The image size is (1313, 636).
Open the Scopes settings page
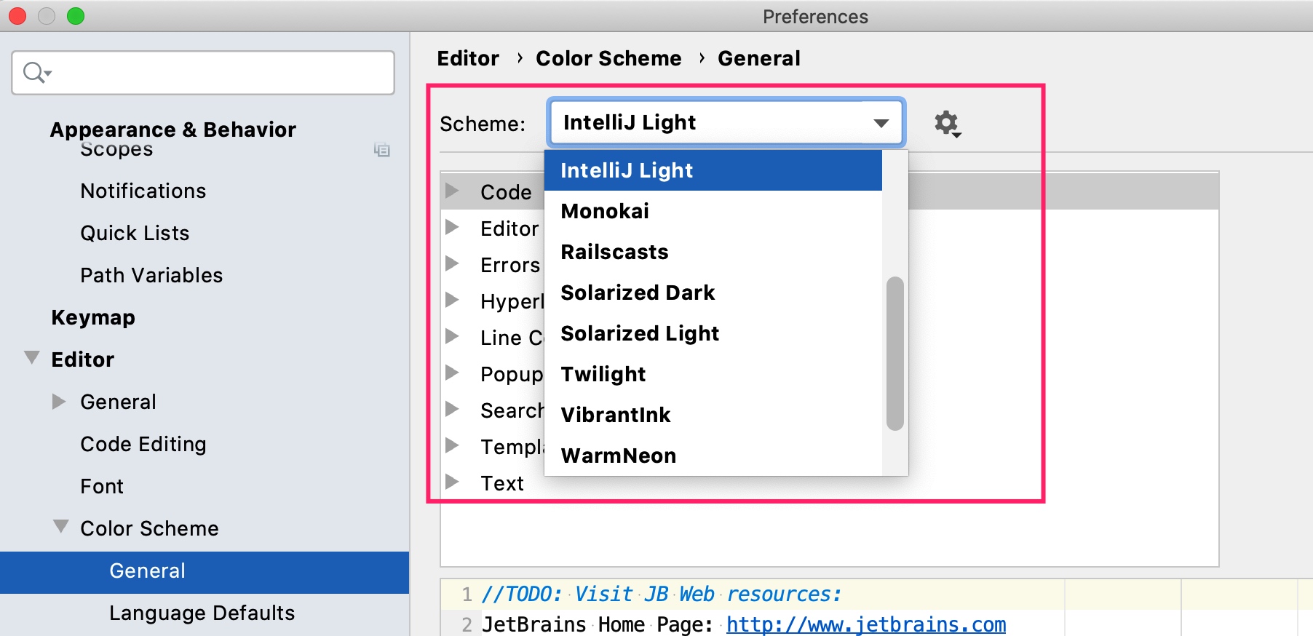(x=116, y=149)
